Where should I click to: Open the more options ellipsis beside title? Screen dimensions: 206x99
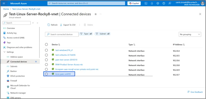(x=100, y=14)
